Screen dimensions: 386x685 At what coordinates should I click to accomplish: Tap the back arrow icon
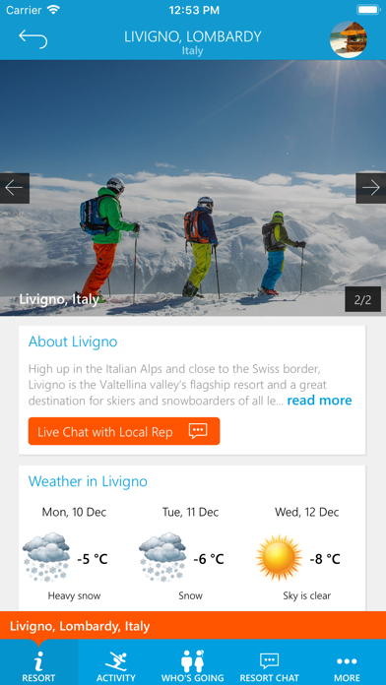32,39
